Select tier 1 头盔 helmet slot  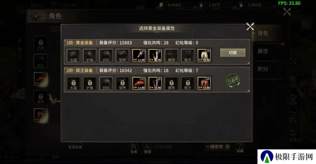73,56
